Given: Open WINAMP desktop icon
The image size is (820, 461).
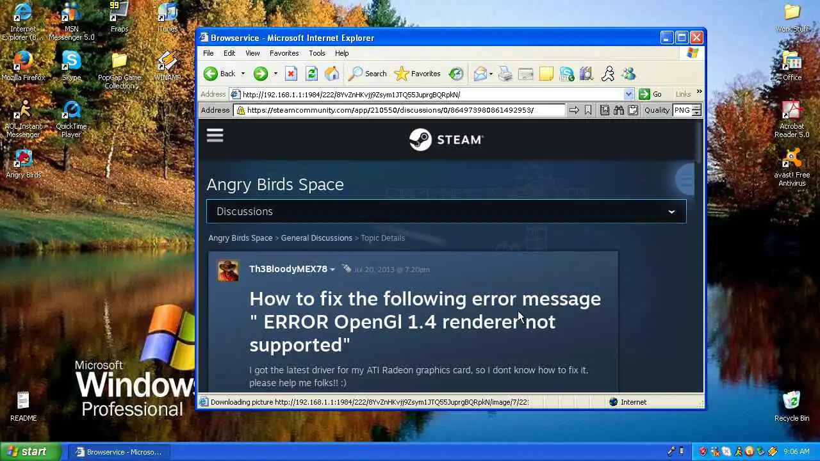Looking at the screenshot, I should (168, 66).
